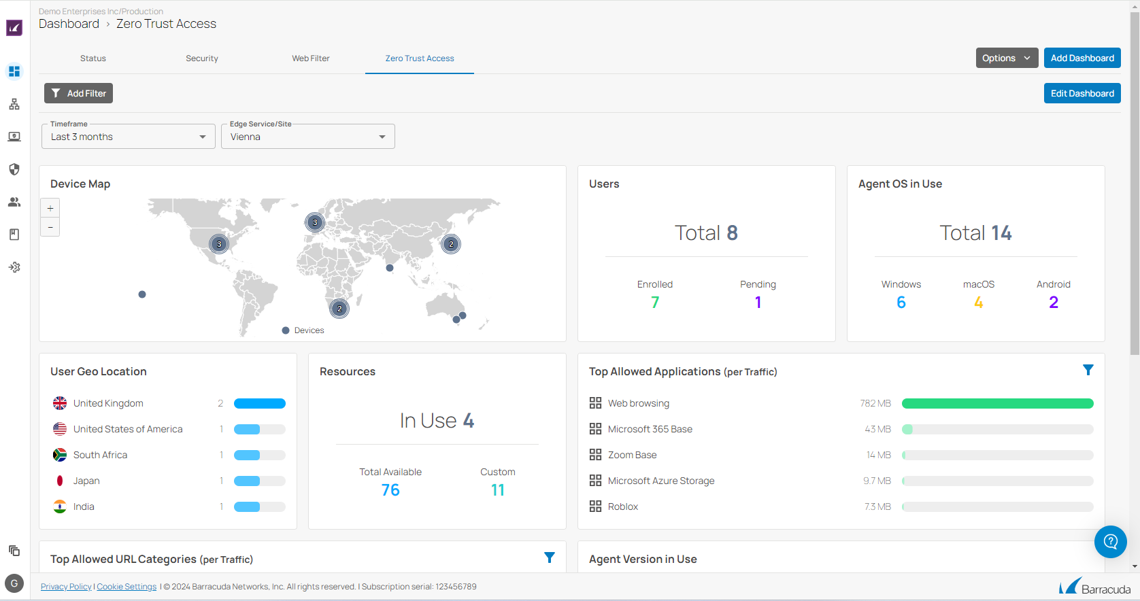
Task: Open the bookmark log icon in the sidebar
Action: tap(14, 235)
